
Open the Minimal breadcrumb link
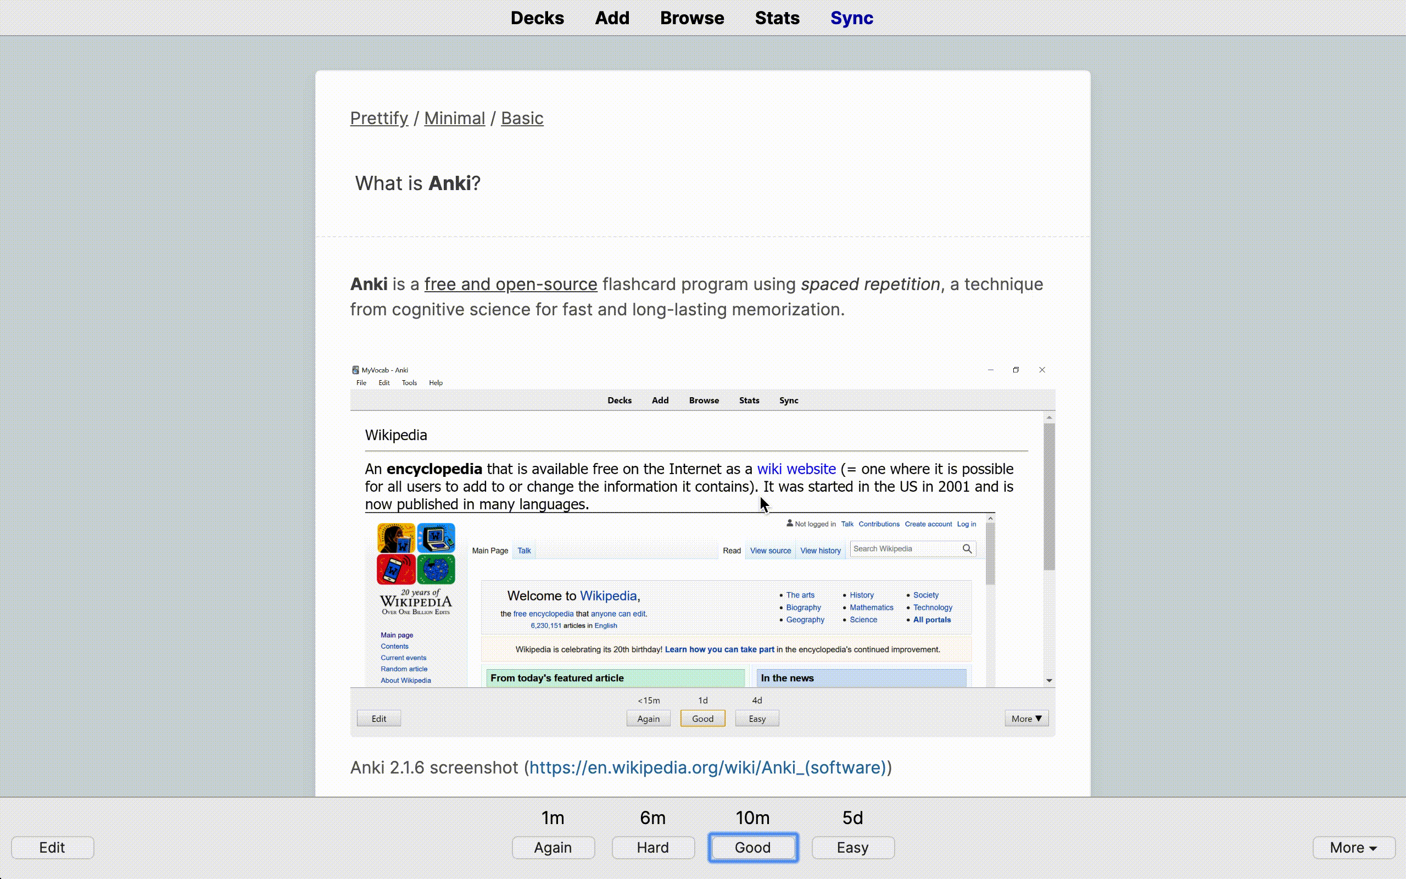(x=454, y=118)
